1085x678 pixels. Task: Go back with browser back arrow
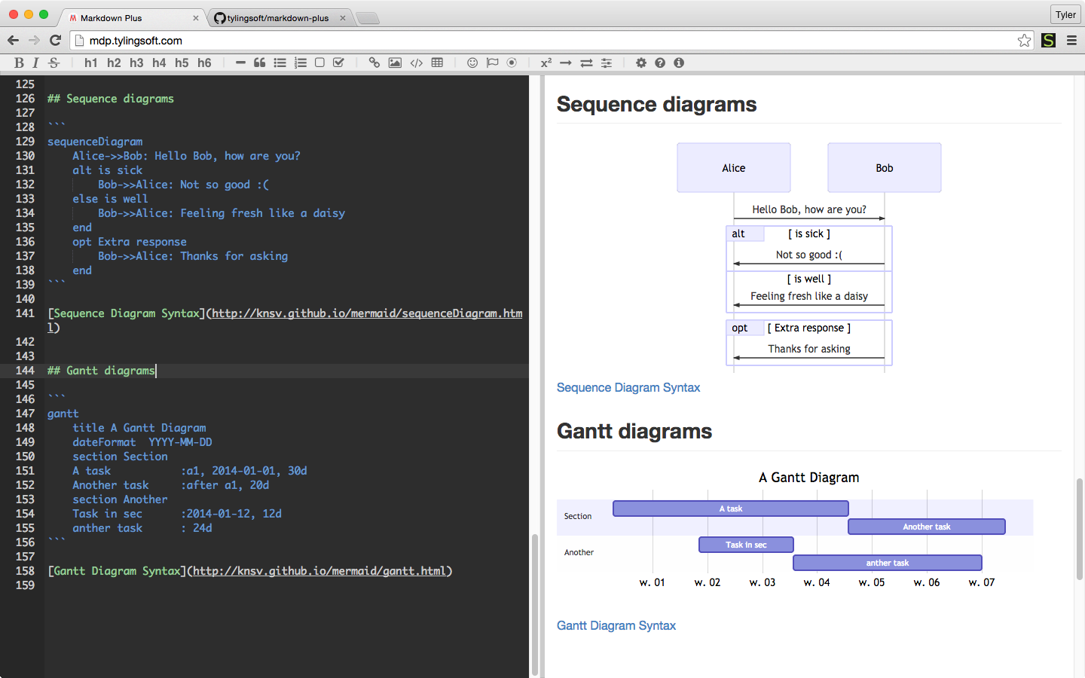[x=13, y=41]
